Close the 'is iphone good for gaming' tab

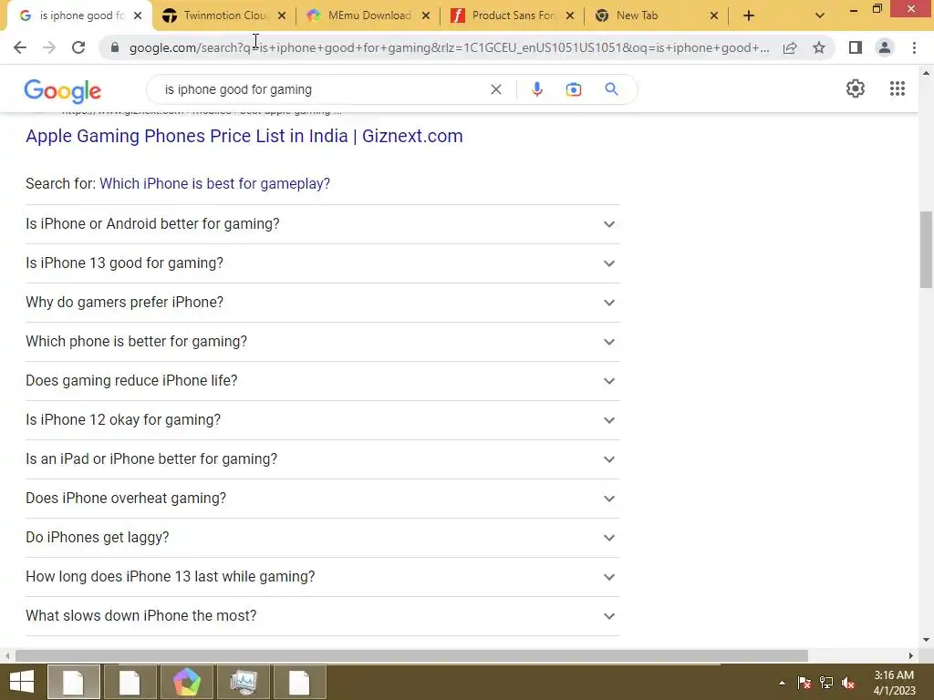(138, 15)
